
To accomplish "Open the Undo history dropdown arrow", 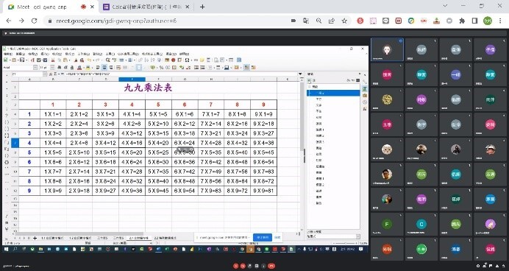I will pos(93,60).
